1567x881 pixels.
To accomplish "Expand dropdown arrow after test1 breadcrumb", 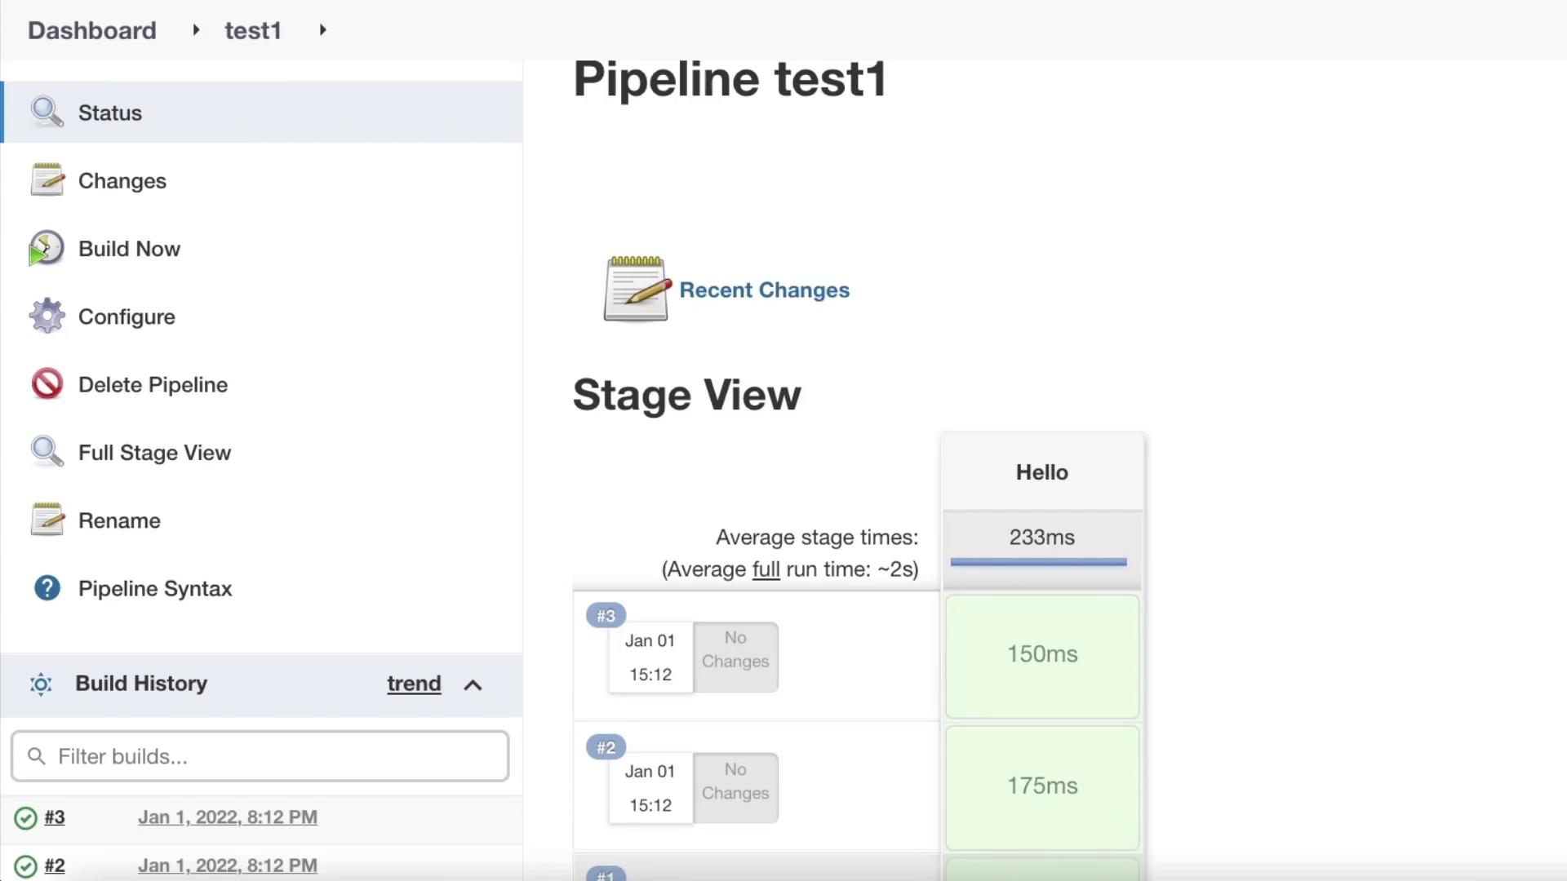I will pos(323,30).
